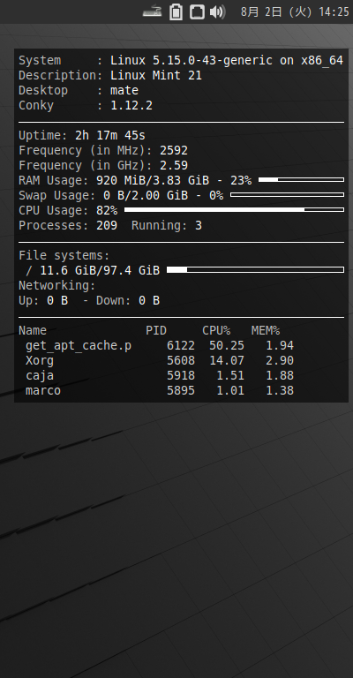Click empty desktop below the Conky panel
Image resolution: width=353 pixels, height=678 pixels.
(176, 540)
